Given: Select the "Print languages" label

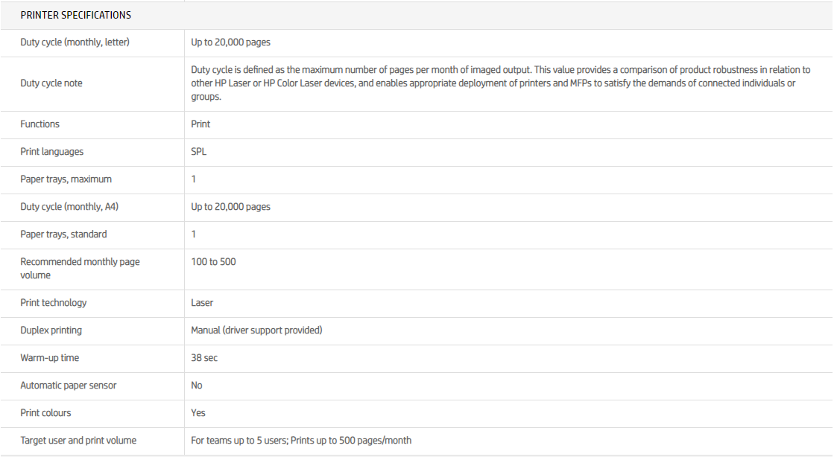Looking at the screenshot, I should tap(52, 152).
